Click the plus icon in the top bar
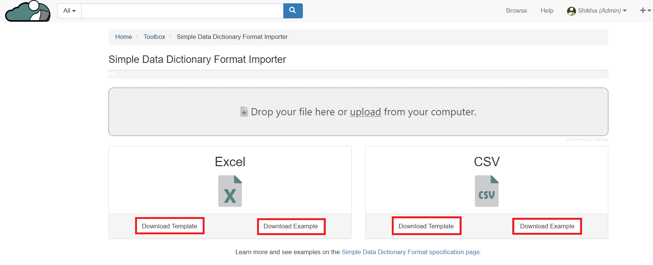The height and width of the screenshot is (265, 653). click(642, 10)
